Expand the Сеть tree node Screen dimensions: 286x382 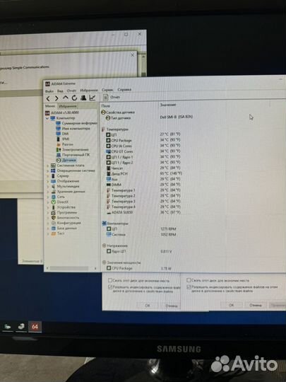click(x=48, y=197)
